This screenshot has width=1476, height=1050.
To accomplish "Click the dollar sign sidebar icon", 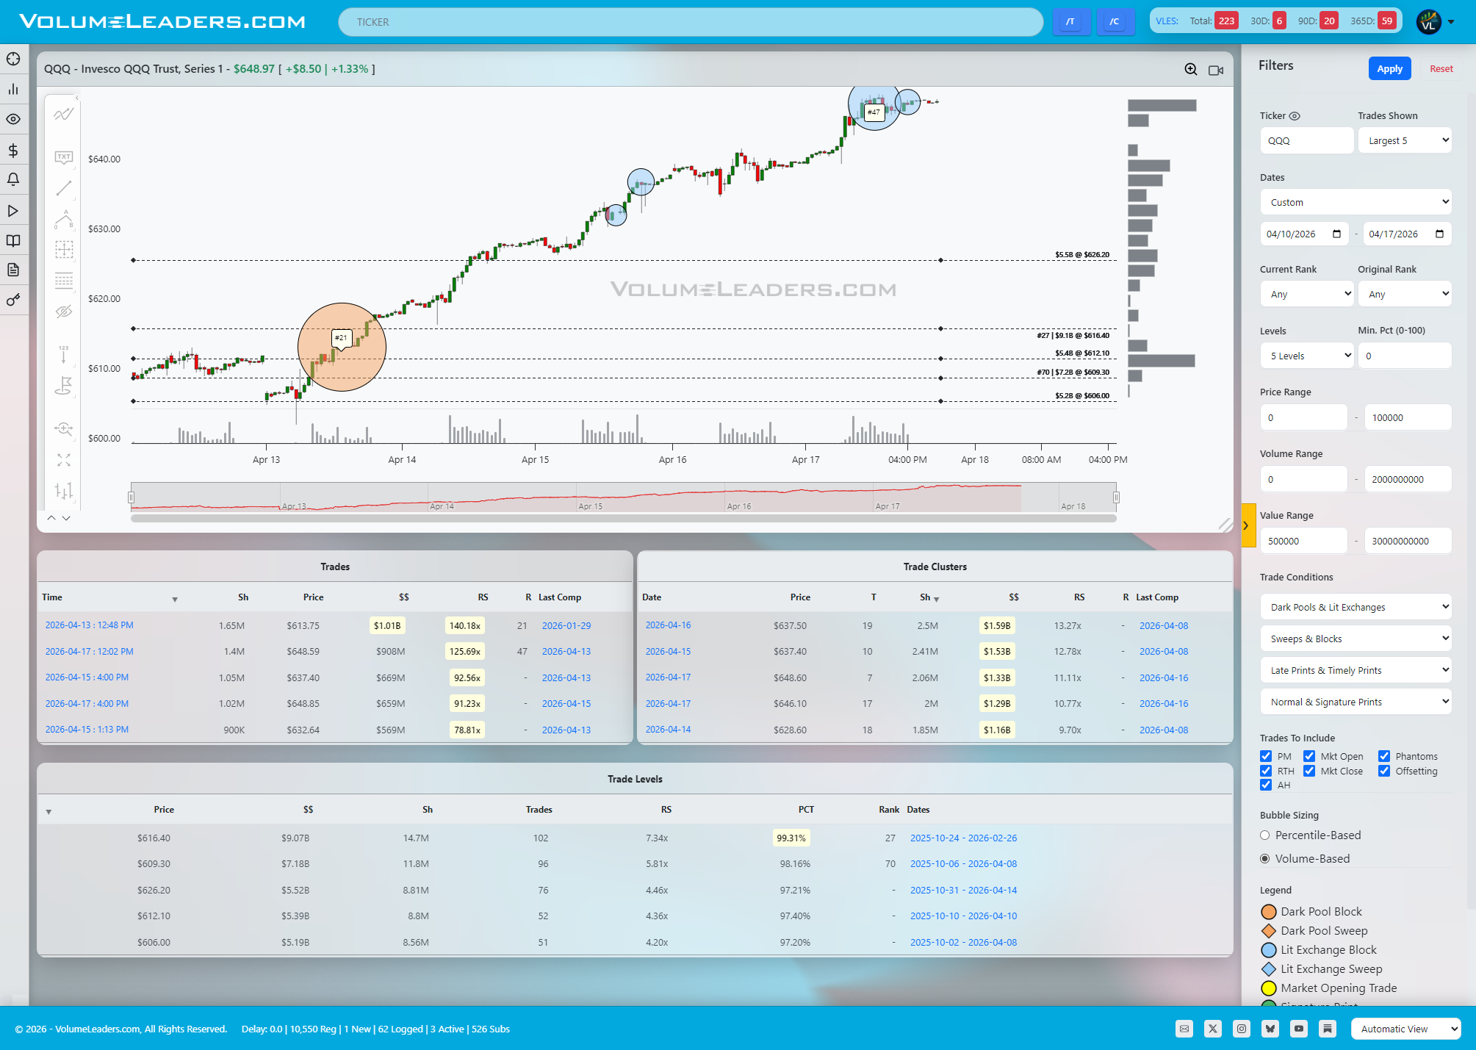I will tap(13, 151).
